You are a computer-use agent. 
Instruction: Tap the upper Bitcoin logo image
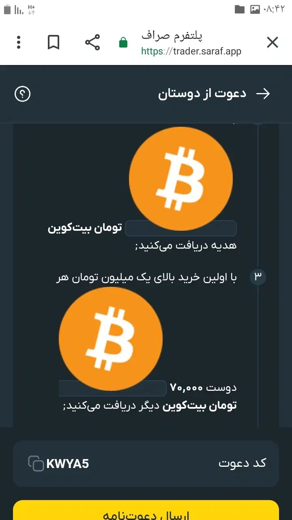coord(181,179)
